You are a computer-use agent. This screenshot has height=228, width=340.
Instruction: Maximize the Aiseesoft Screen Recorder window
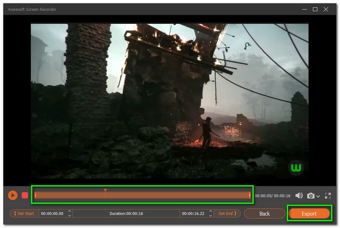(315, 9)
